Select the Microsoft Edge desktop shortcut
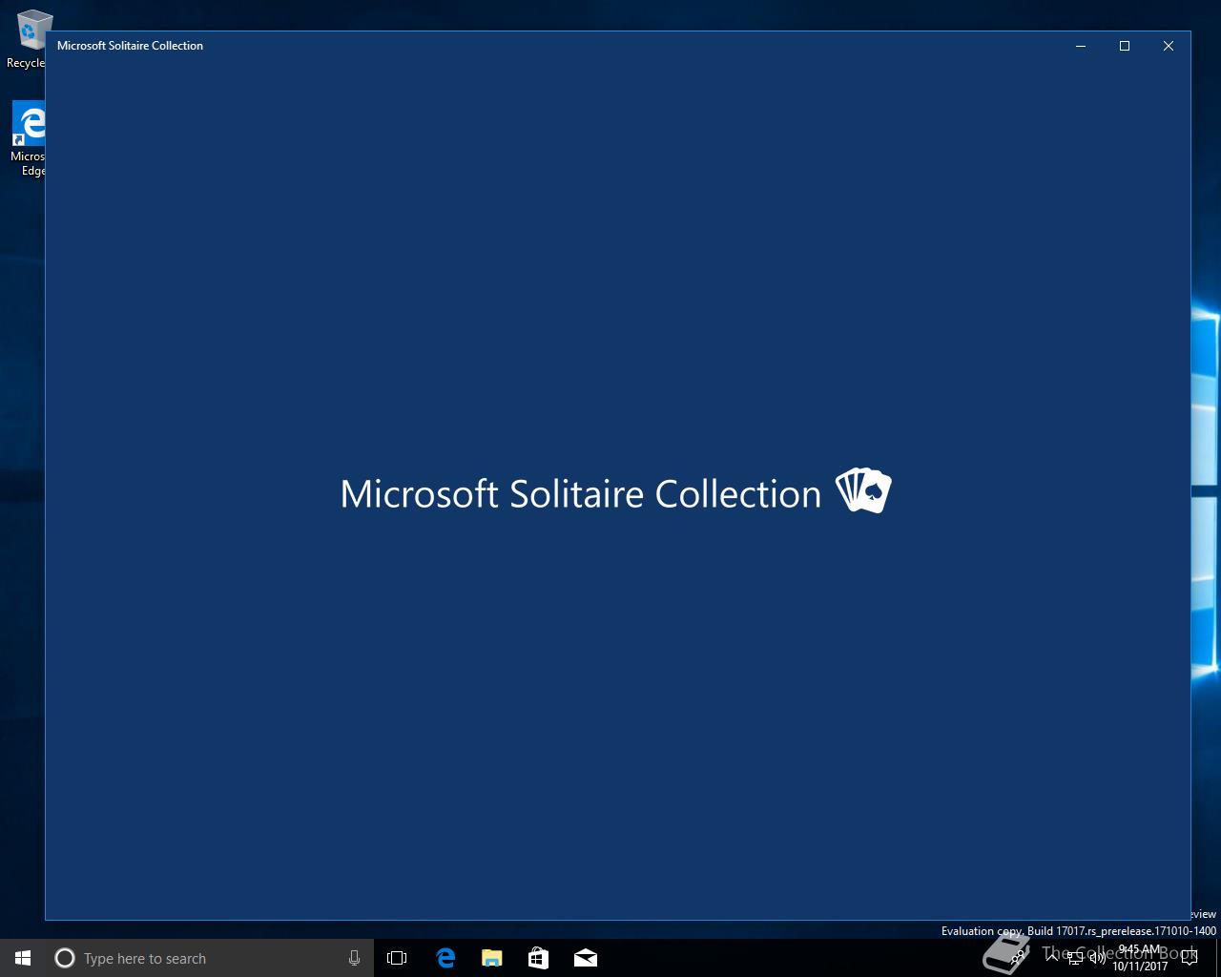The width and height of the screenshot is (1221, 977). (x=28, y=138)
